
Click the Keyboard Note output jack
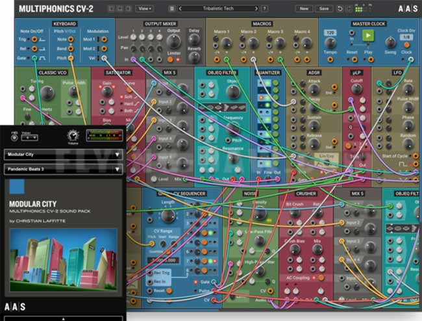pos(71,40)
